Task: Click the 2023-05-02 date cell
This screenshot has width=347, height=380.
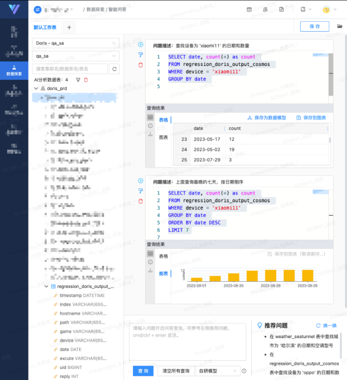Action: 207,149
